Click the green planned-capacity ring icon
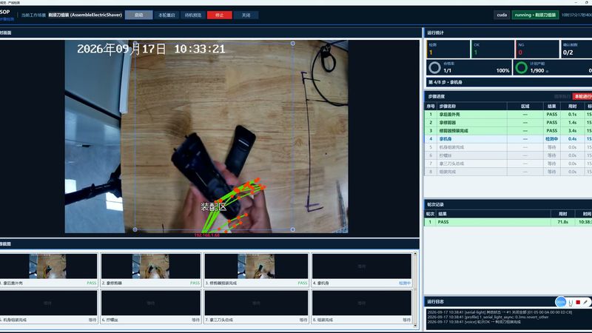 tap(522, 67)
